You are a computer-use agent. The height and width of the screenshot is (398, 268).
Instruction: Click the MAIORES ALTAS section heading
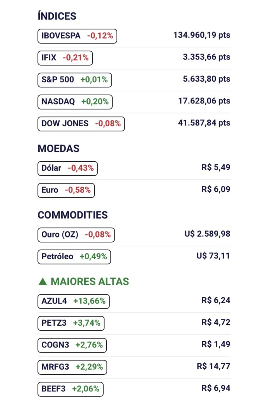click(90, 282)
